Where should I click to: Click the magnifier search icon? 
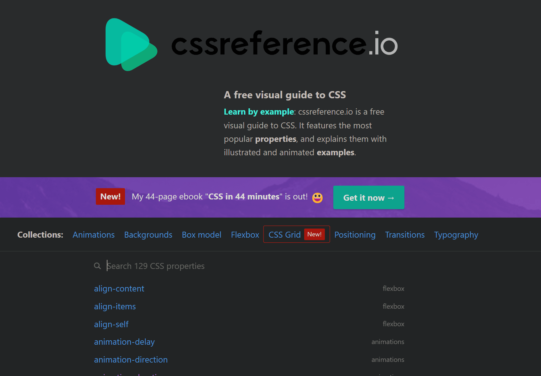tap(97, 266)
